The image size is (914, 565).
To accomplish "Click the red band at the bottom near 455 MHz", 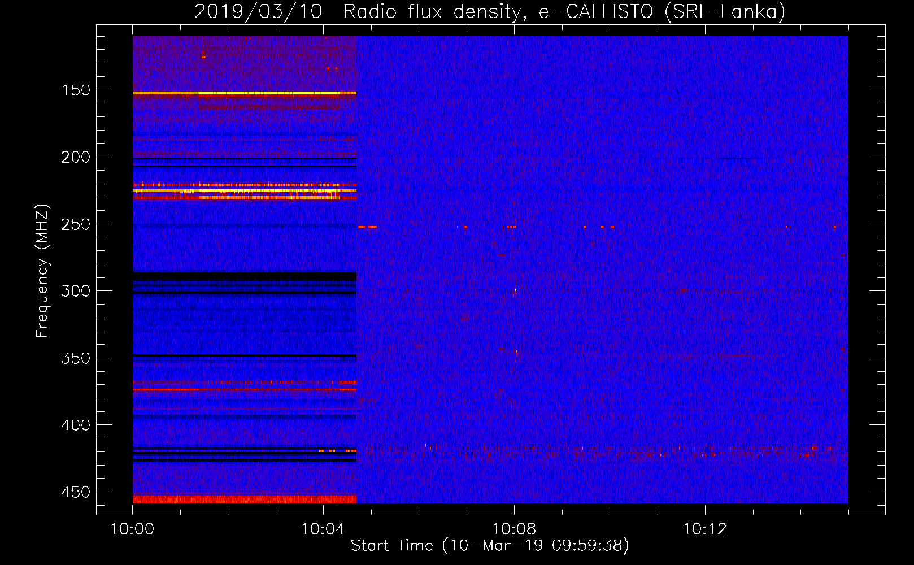I will (245, 499).
